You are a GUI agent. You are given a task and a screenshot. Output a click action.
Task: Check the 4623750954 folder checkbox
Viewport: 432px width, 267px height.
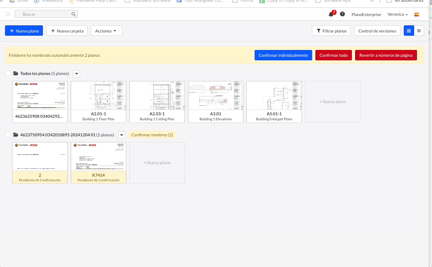pyautogui.click(x=8, y=135)
